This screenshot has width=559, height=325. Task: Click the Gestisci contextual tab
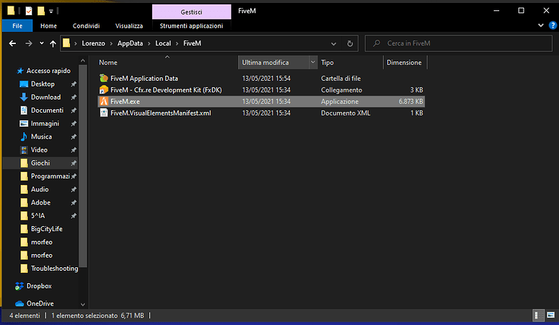pos(191,12)
